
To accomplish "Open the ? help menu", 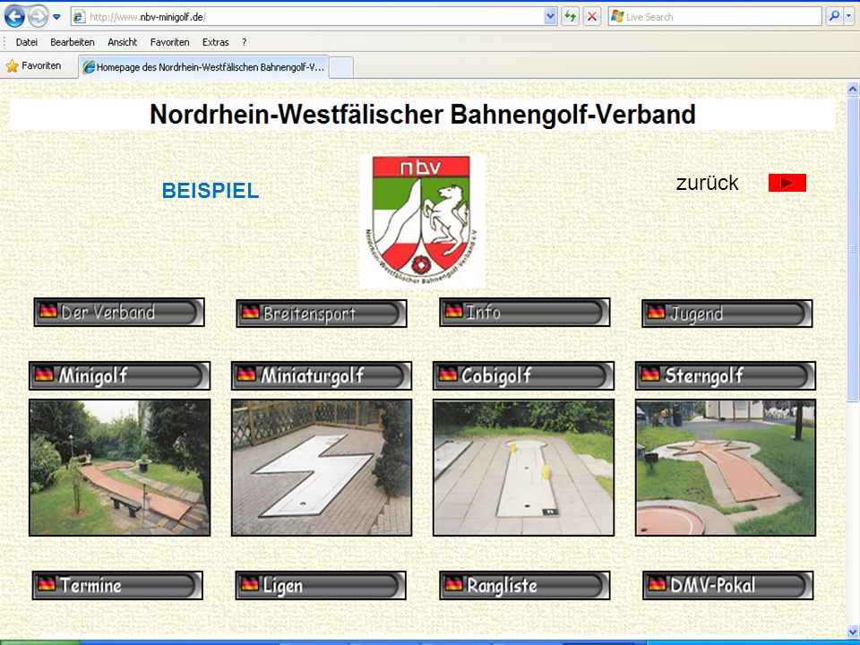I will point(244,42).
